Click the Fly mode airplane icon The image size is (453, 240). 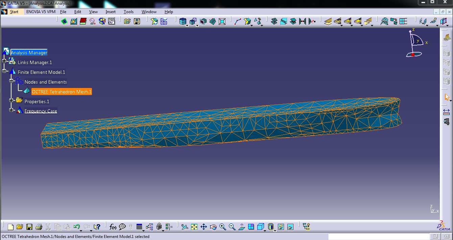185,227
